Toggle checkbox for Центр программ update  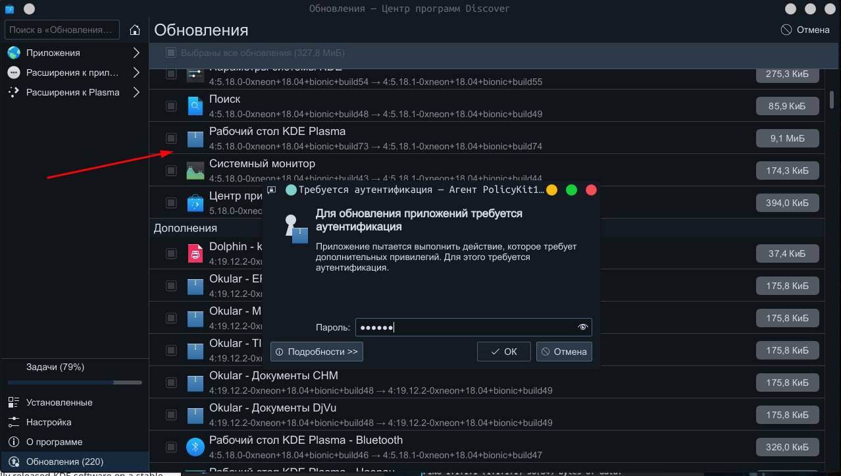[171, 203]
